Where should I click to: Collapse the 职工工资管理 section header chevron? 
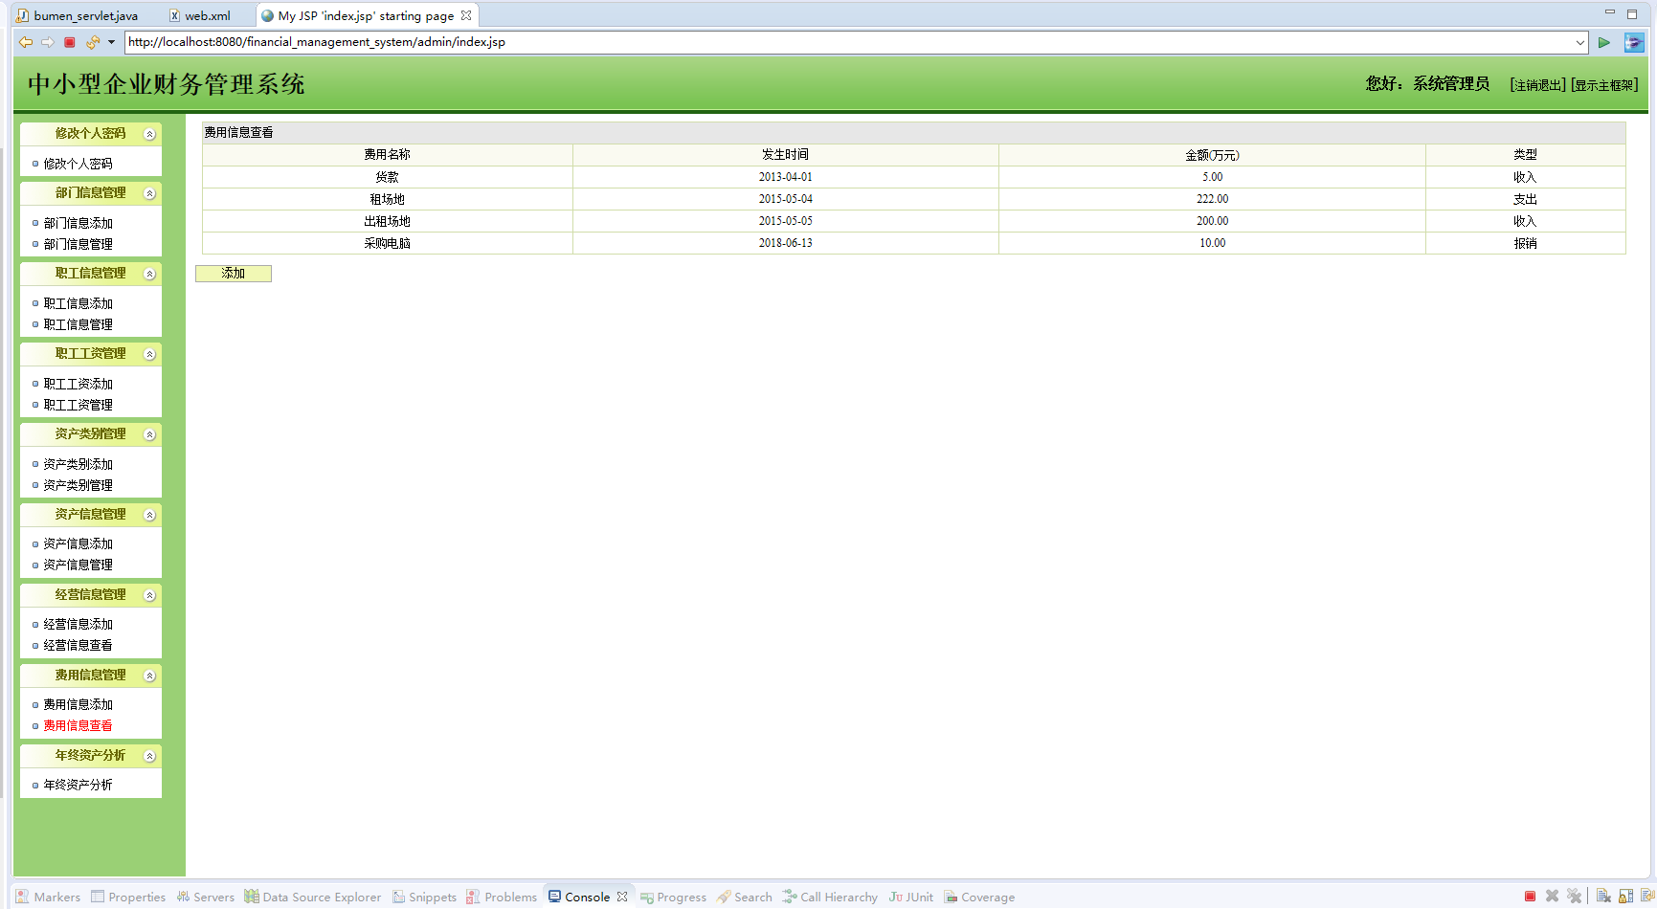coord(149,354)
